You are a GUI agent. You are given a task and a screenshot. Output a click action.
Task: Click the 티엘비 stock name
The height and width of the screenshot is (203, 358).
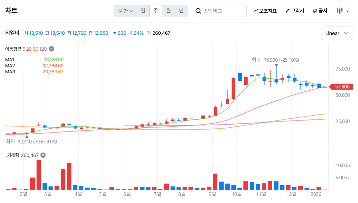[12, 33]
